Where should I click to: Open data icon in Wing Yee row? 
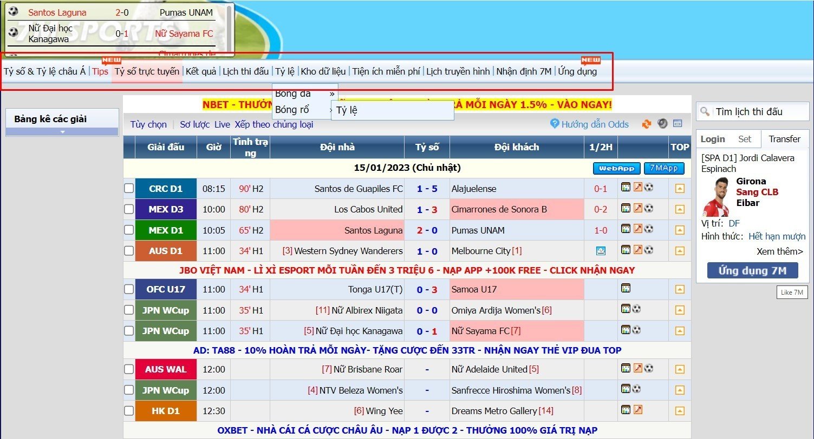pyautogui.click(x=626, y=410)
